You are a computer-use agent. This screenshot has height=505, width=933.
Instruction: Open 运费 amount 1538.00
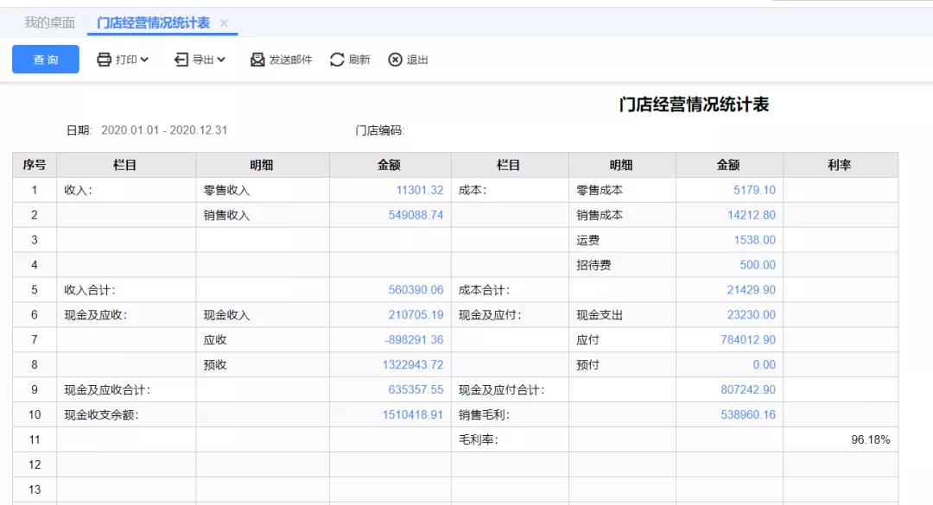pyautogui.click(x=754, y=240)
